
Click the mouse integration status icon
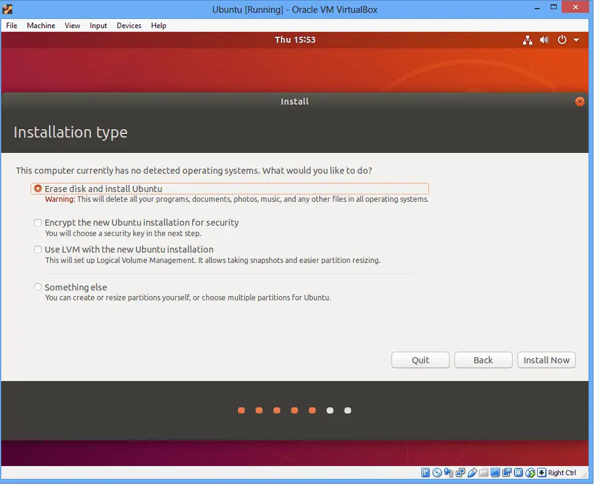click(530, 473)
